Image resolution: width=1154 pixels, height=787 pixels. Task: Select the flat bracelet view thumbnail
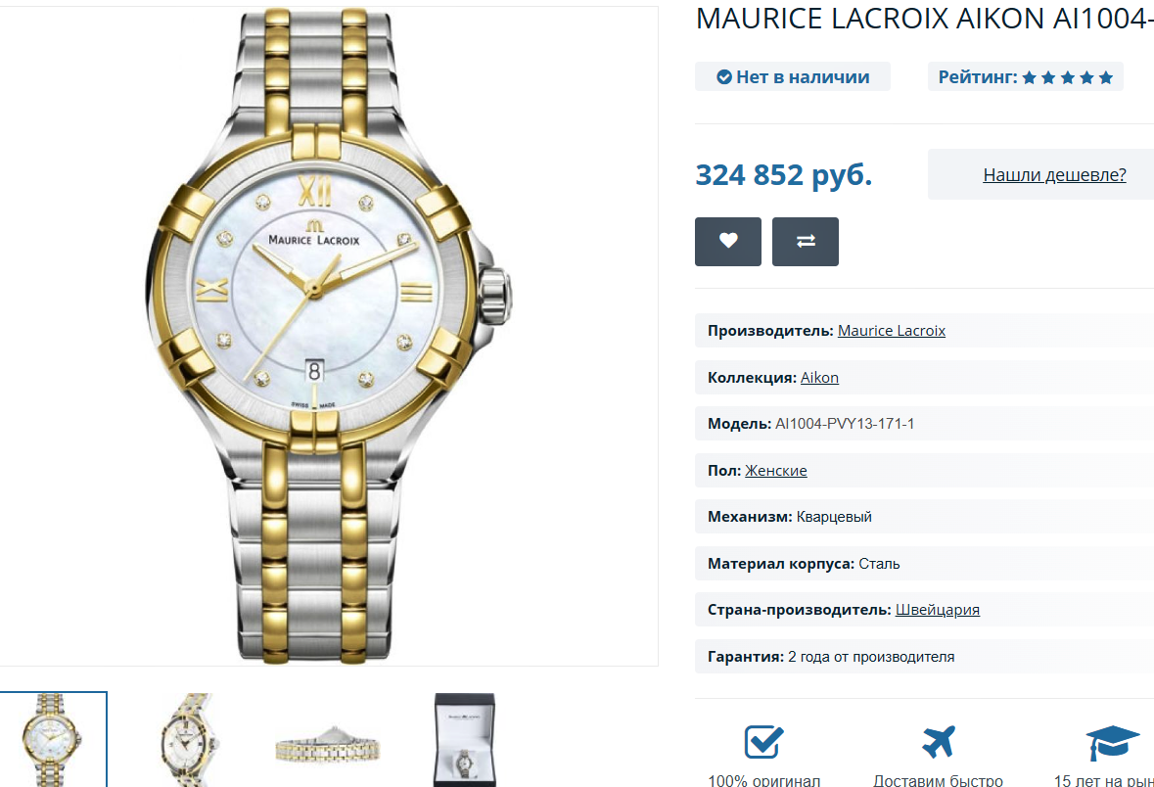click(328, 744)
